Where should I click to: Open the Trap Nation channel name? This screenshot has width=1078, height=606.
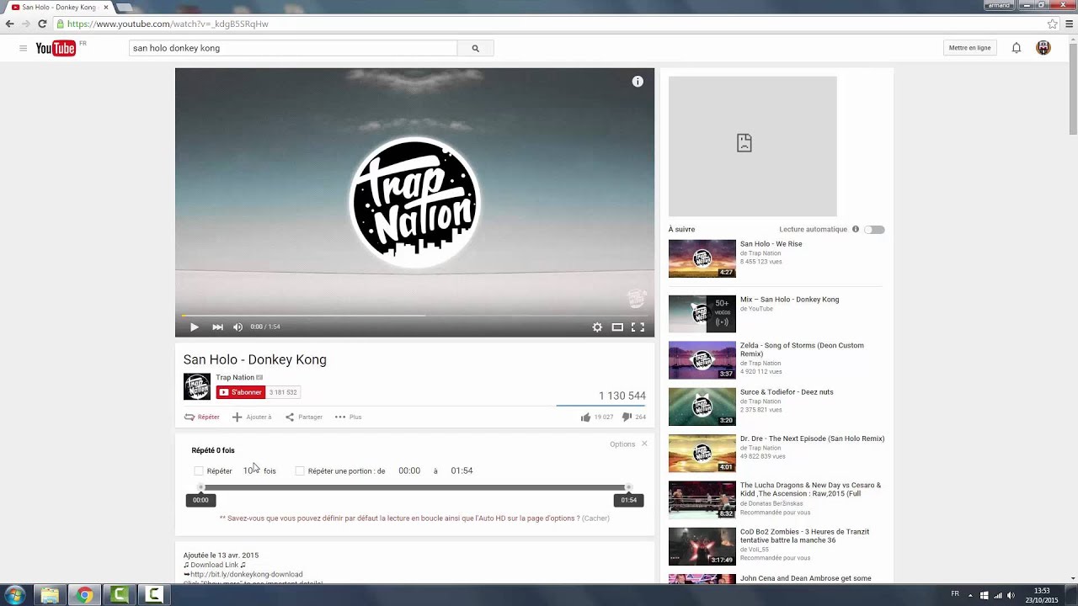point(235,377)
